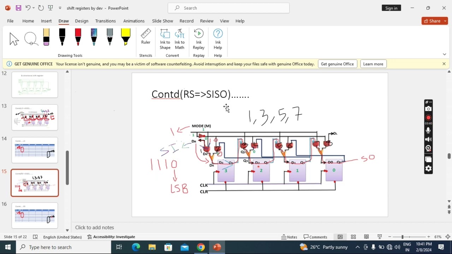Choose the red pen
The height and width of the screenshot is (254, 452).
78,37
